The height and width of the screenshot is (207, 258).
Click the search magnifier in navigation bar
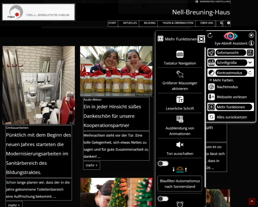click(221, 23)
